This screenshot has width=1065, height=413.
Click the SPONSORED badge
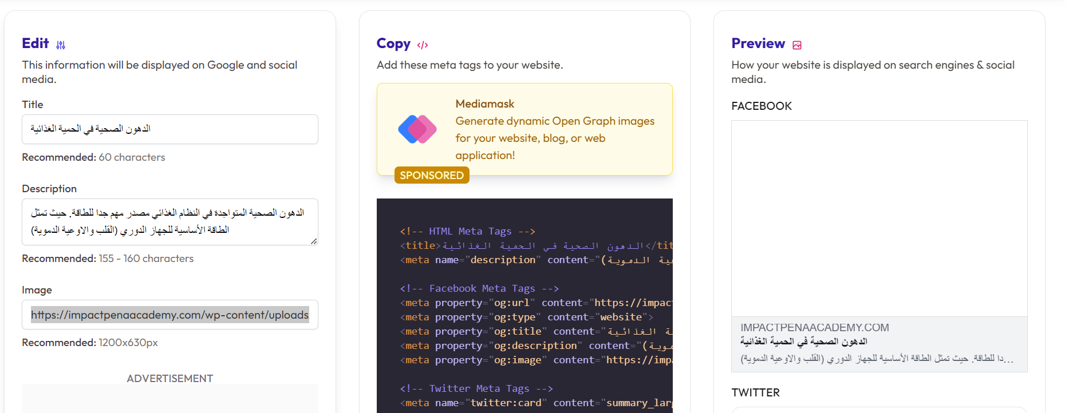[432, 175]
